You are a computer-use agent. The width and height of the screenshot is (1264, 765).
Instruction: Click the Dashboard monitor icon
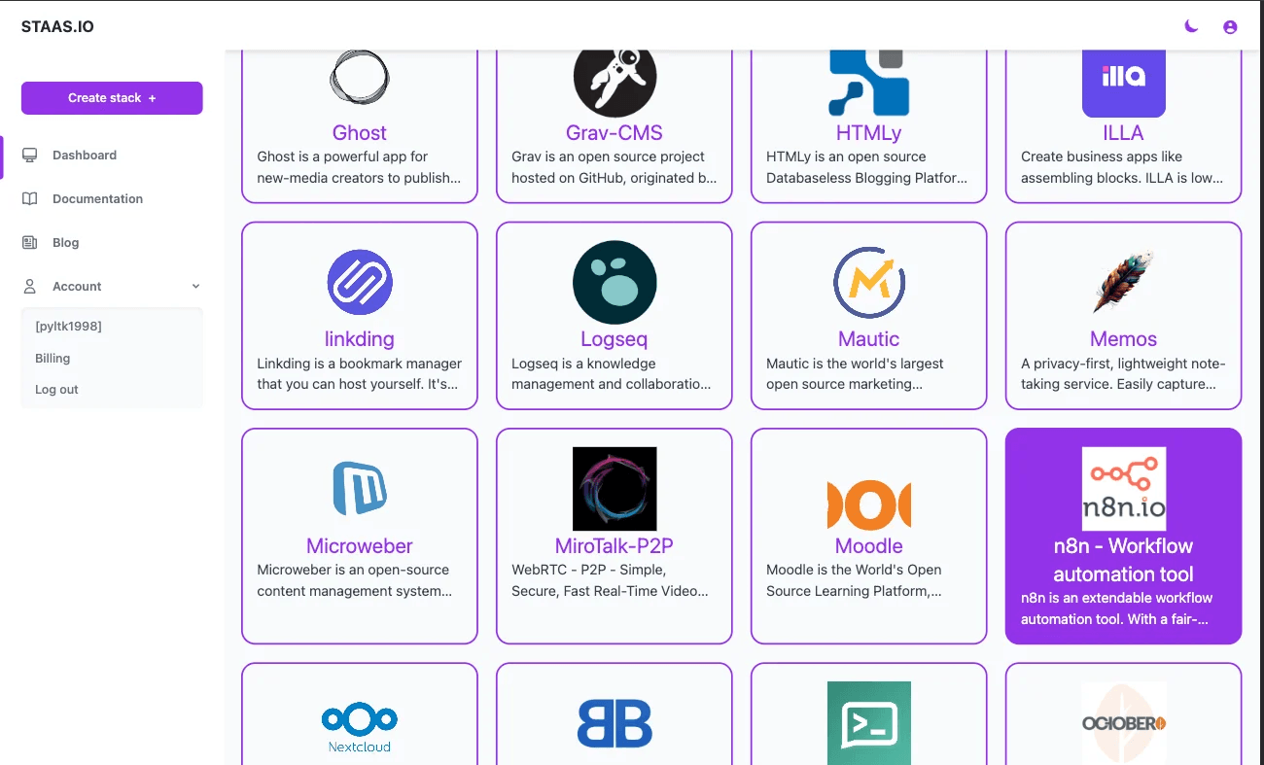pos(30,156)
